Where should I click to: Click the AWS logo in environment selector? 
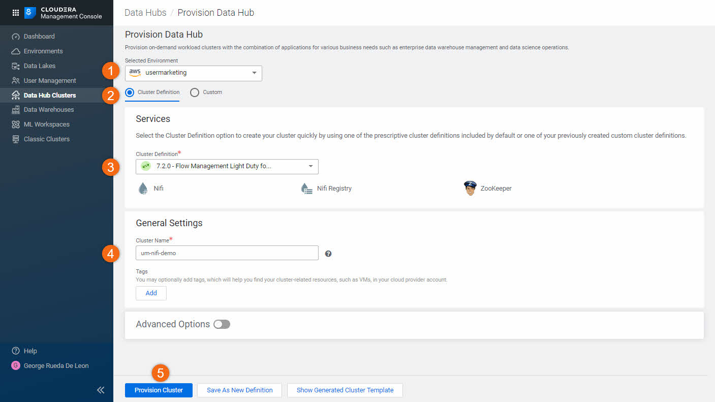coord(135,73)
